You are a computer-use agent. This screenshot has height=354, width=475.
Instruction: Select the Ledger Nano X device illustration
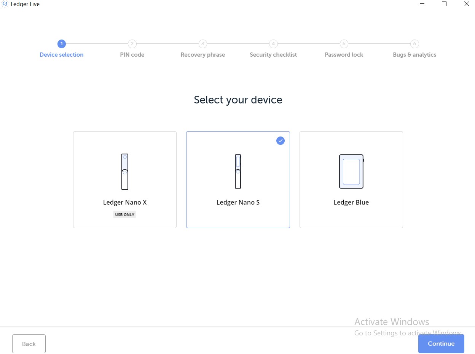tap(125, 171)
